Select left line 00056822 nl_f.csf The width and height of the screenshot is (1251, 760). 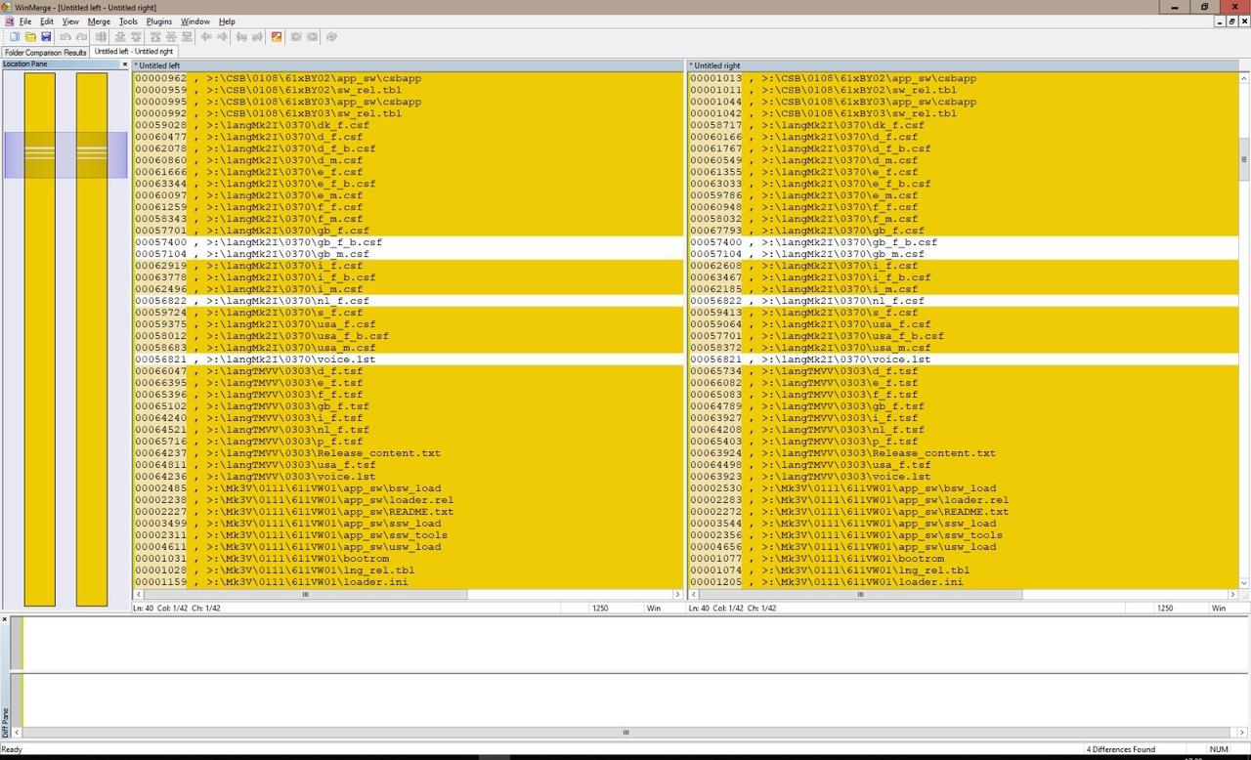point(408,301)
